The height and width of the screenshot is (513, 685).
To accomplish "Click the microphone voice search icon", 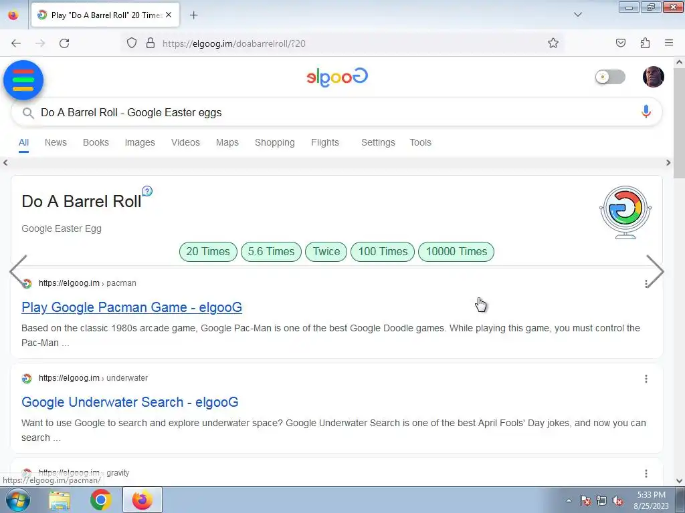I will pos(646,112).
